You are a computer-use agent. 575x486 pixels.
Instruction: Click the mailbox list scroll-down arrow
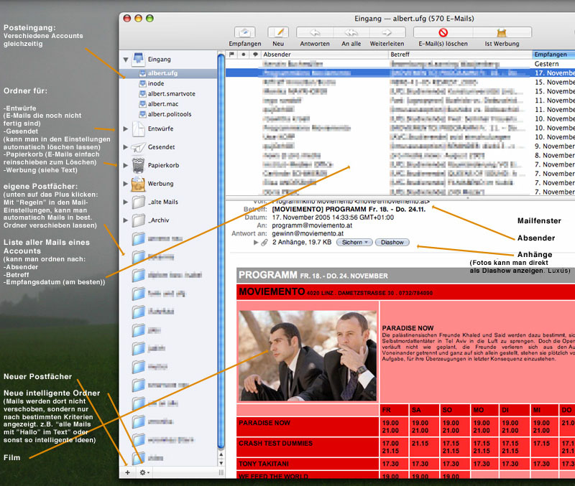tap(221, 462)
